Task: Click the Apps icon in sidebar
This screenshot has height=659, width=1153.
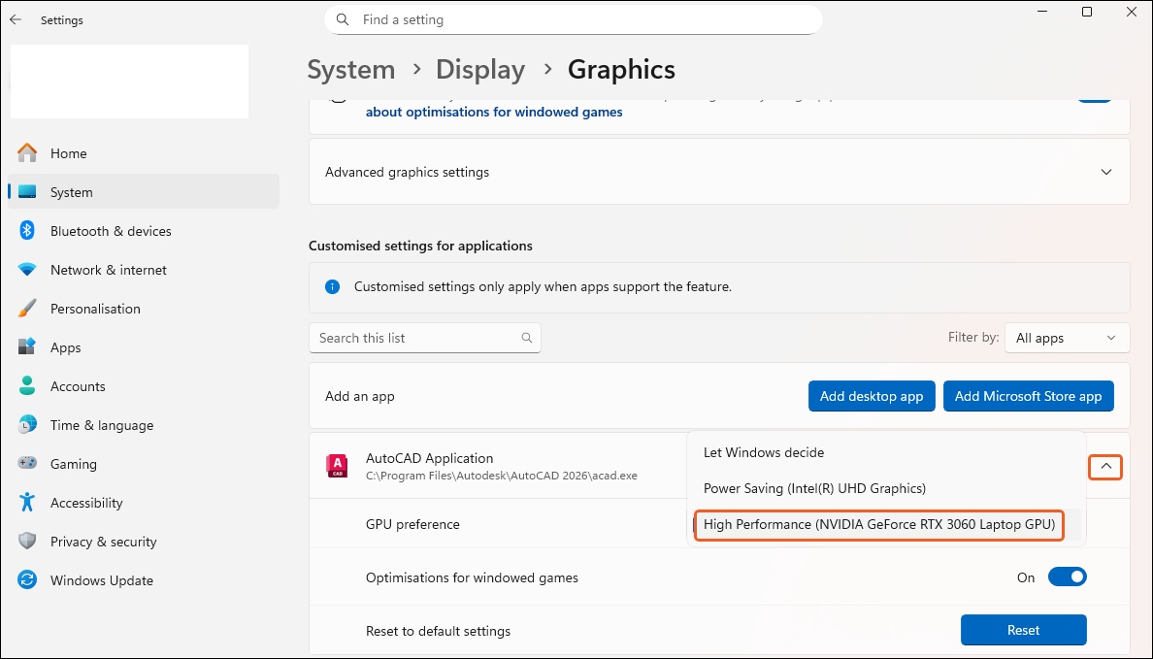Action: (x=27, y=347)
